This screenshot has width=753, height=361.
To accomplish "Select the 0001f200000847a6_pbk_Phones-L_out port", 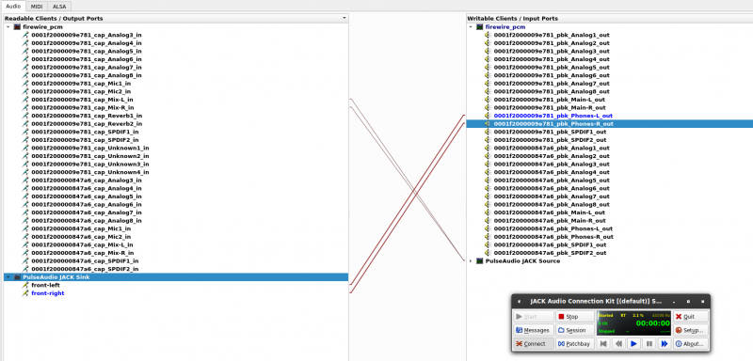I will click(553, 228).
